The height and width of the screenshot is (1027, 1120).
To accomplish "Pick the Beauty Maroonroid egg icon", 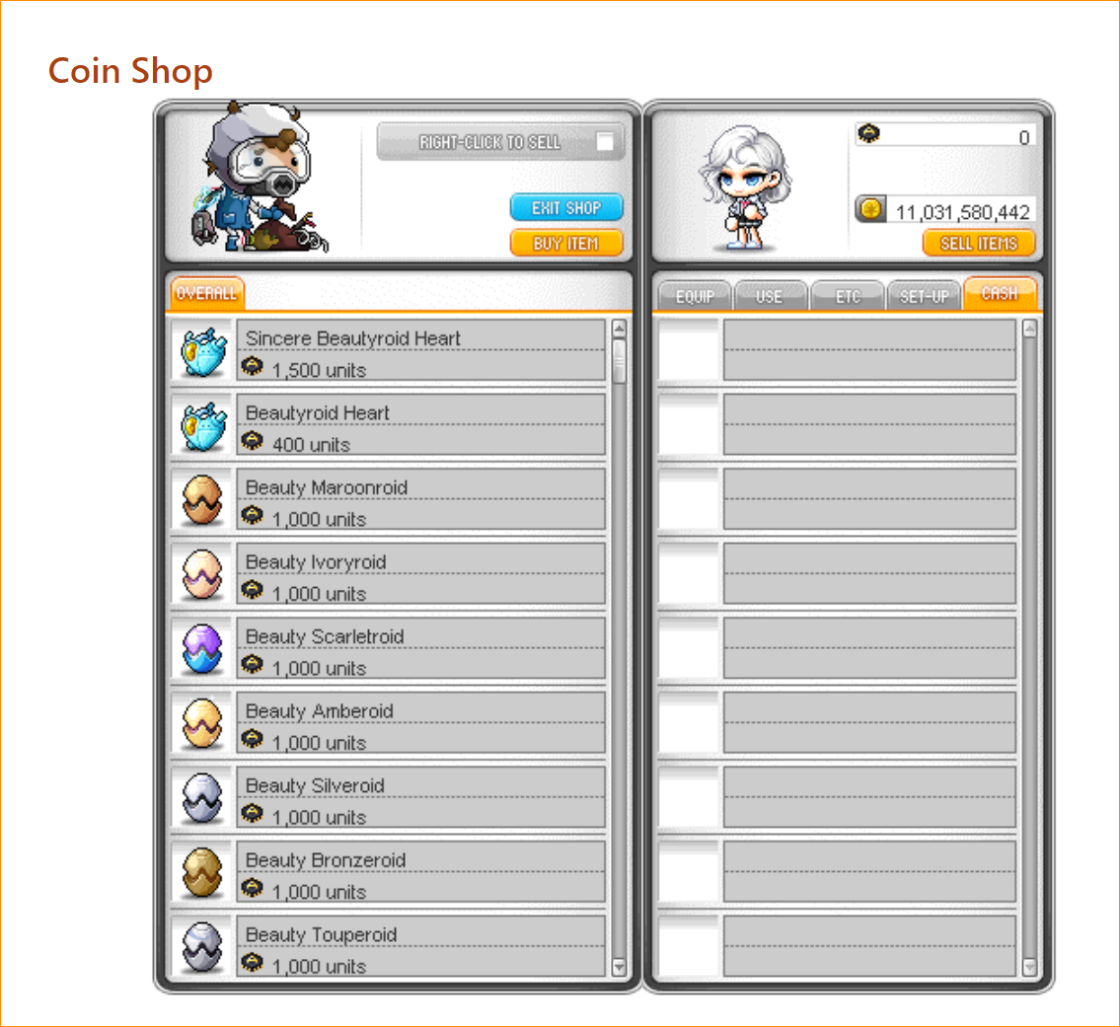I will (202, 500).
